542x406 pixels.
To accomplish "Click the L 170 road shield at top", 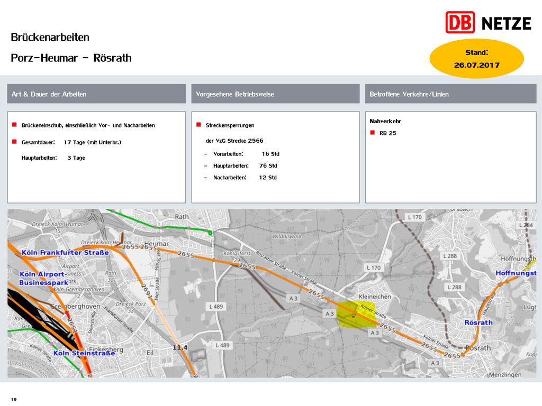I will click(415, 217).
